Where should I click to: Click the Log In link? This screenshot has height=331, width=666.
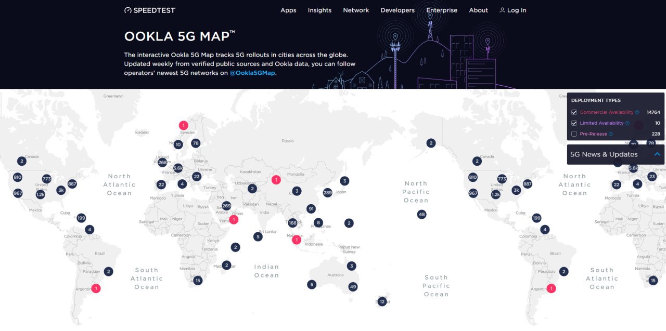pyautogui.click(x=517, y=10)
